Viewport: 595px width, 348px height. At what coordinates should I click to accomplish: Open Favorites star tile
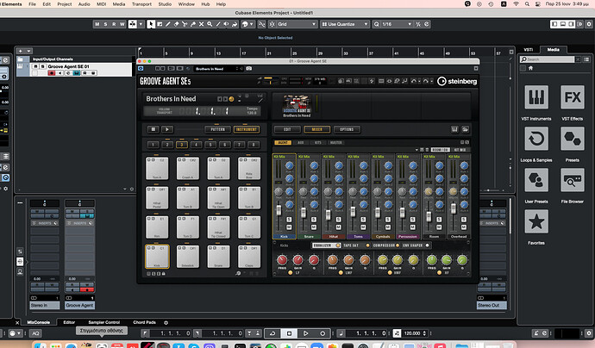pos(536,221)
